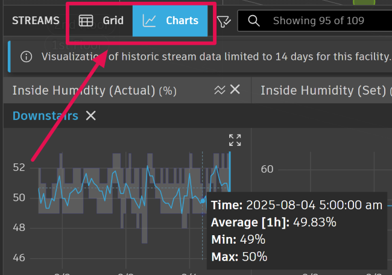Click the clear filters funnel icon

pyautogui.click(x=224, y=21)
